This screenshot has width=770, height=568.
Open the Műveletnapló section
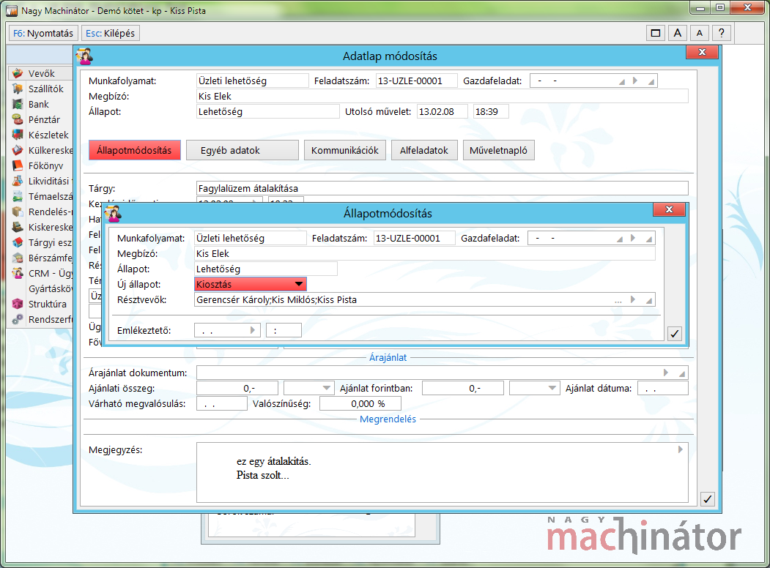(x=498, y=150)
